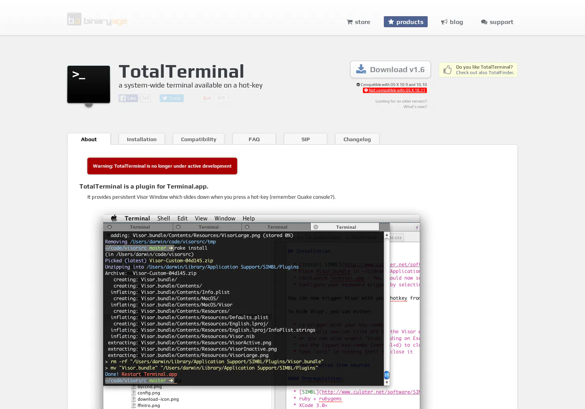585x409 pixels.
Task: Open 'Not compatible with OS X 10.11' link
Action: coord(395,90)
